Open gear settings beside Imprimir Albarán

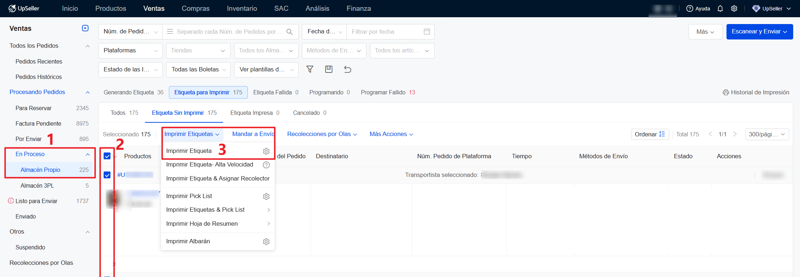(x=266, y=241)
